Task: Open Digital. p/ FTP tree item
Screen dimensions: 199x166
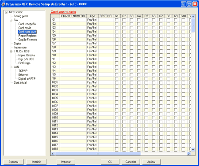Action: [x=27, y=79]
